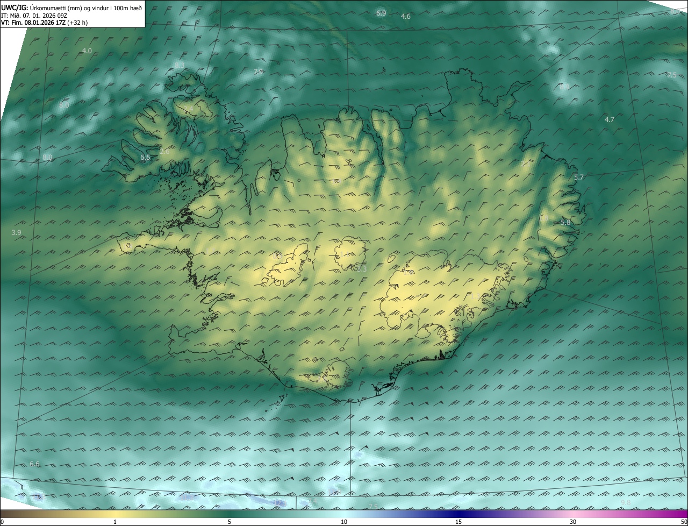Click the 15 tick on the color scale
This screenshot has width=688, height=526.
click(x=458, y=522)
